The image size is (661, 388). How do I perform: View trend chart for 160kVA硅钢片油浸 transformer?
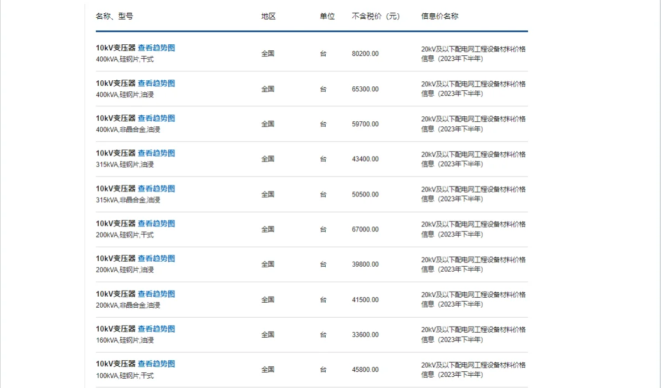click(157, 328)
